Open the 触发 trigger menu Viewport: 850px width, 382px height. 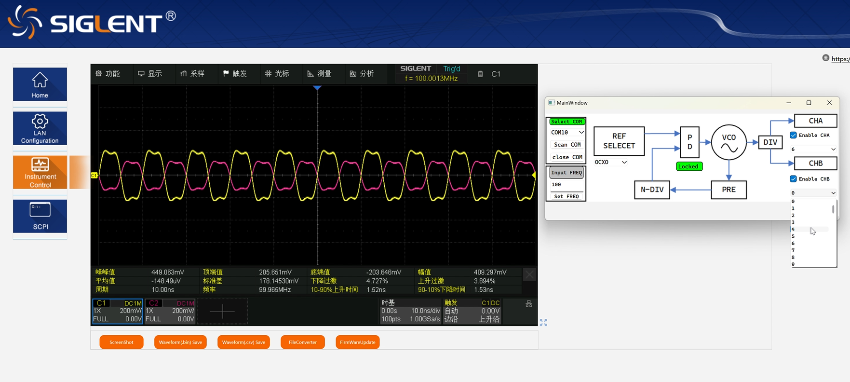(235, 74)
